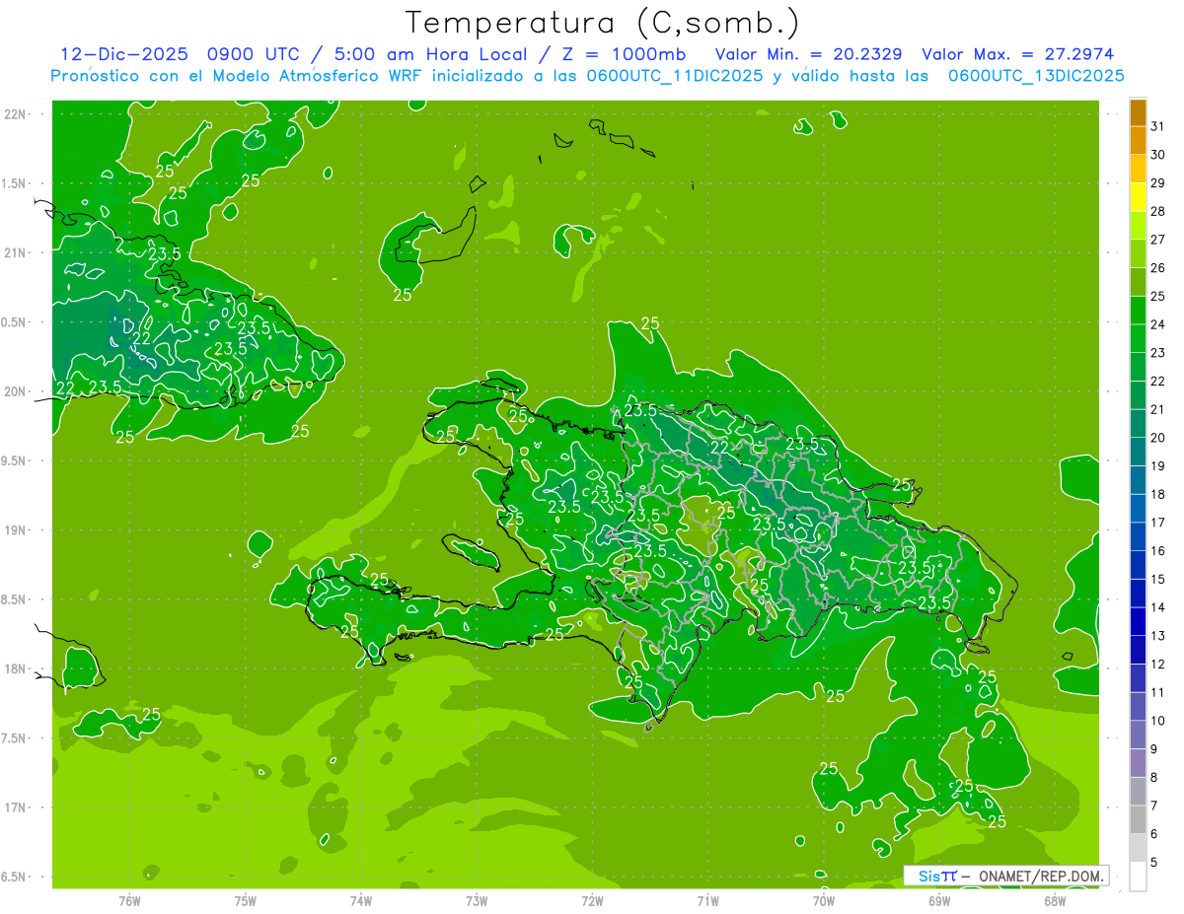
Task: Click the '26' label on the color scale
Action: pos(1158,268)
